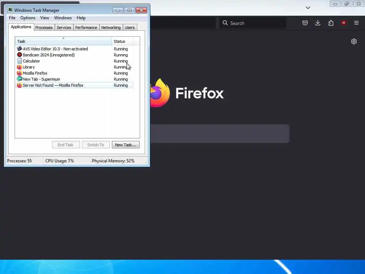Click the Library task Firefox icon
The image size is (365, 274).
pos(20,67)
